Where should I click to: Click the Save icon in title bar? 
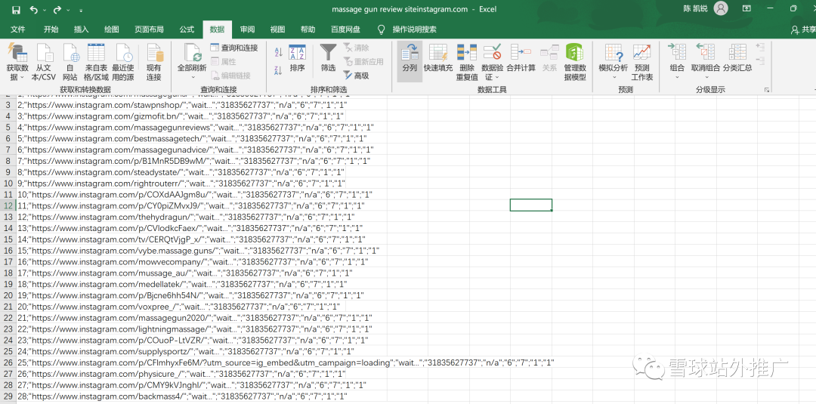tap(16, 9)
